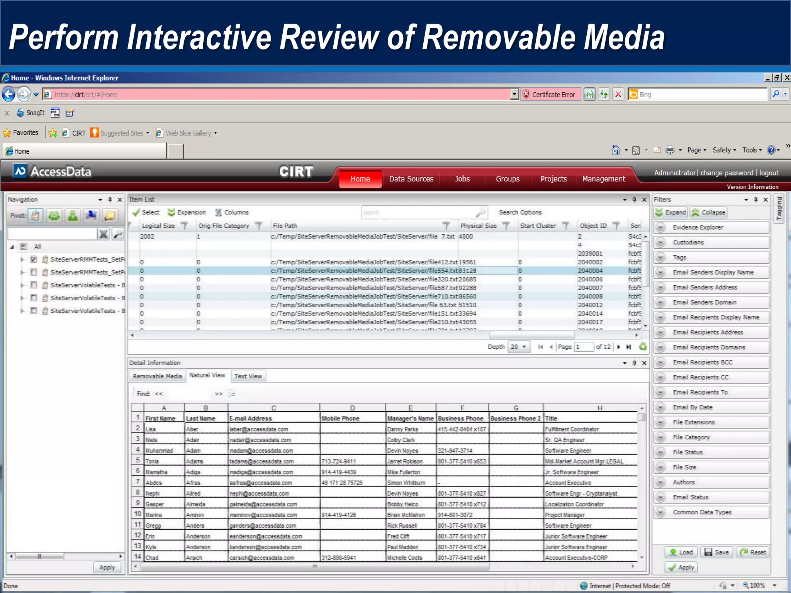The height and width of the screenshot is (593, 791).
Task: Toggle the All tree root checkbox
Action: point(24,246)
